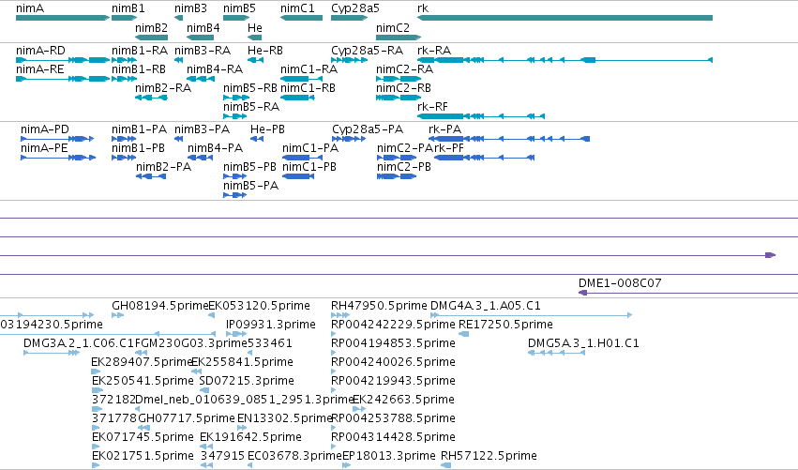Select the nimB1-RB transcript label

coord(139,69)
